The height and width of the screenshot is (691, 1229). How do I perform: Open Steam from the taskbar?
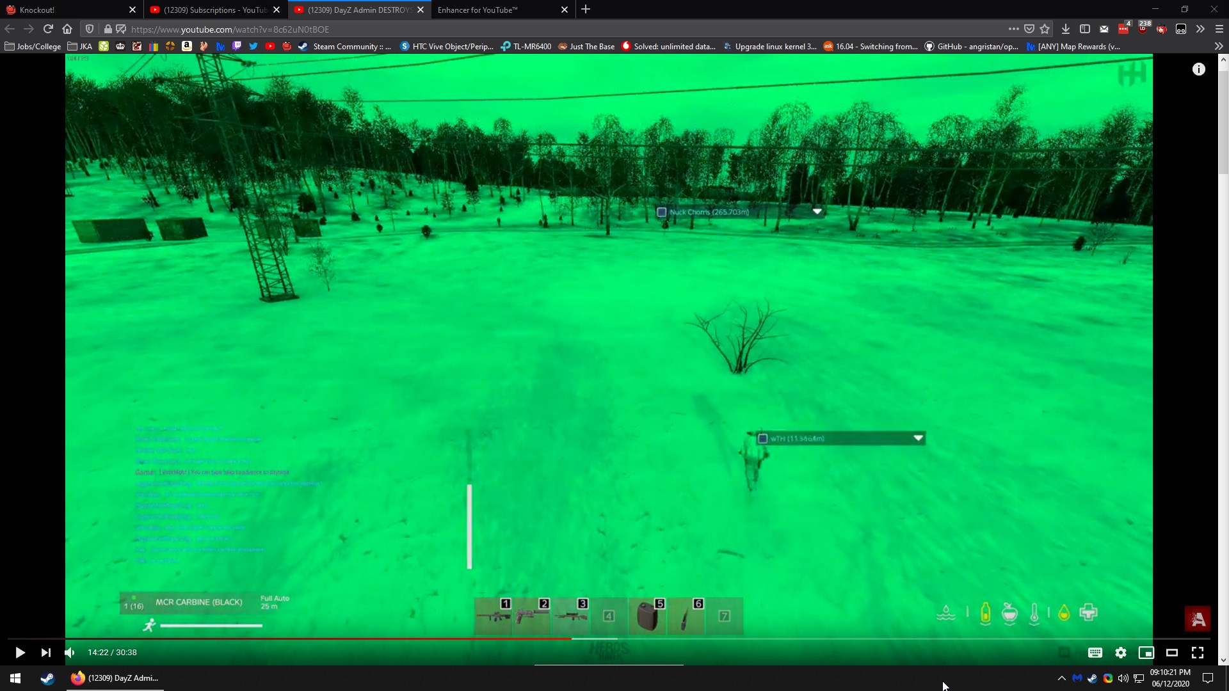(x=47, y=678)
